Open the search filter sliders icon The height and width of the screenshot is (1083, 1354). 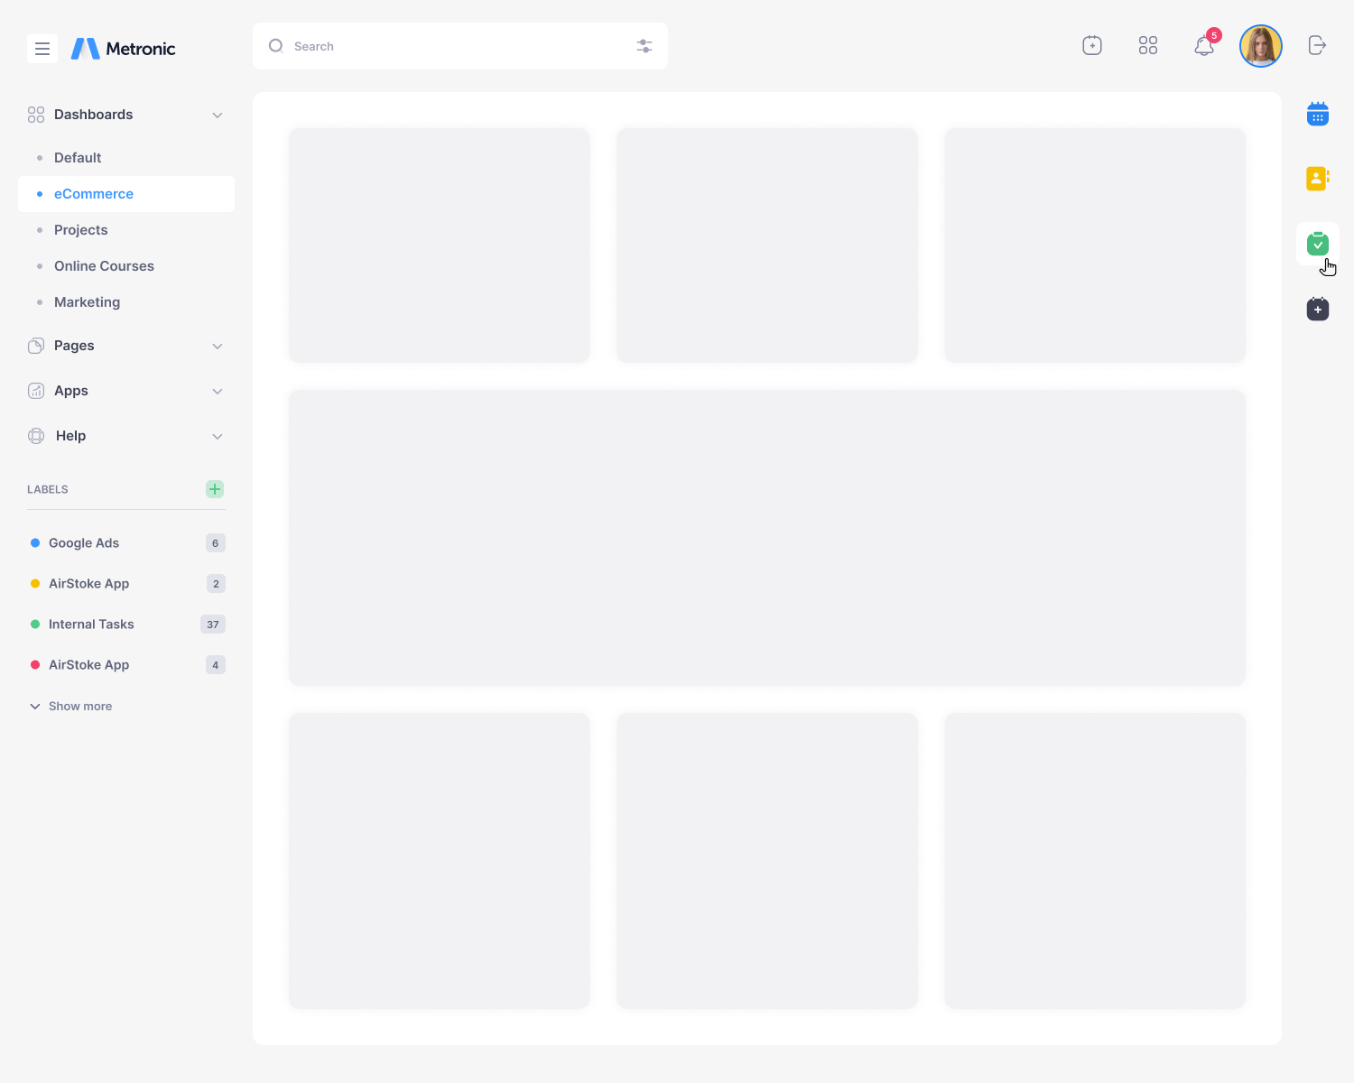pyautogui.click(x=644, y=46)
